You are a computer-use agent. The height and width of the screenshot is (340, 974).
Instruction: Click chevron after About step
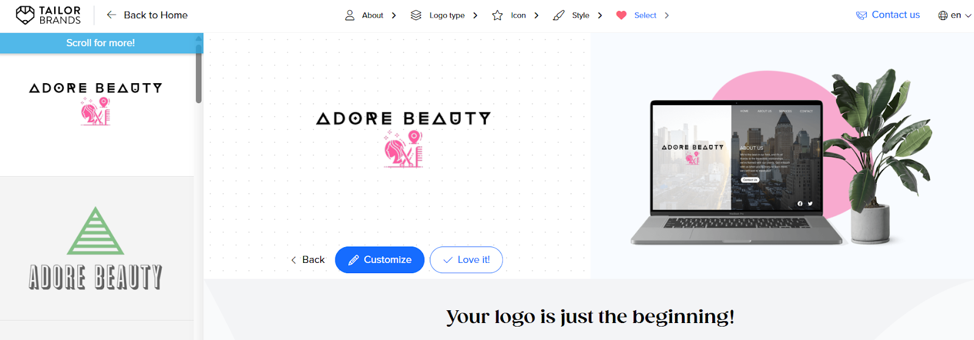(394, 15)
